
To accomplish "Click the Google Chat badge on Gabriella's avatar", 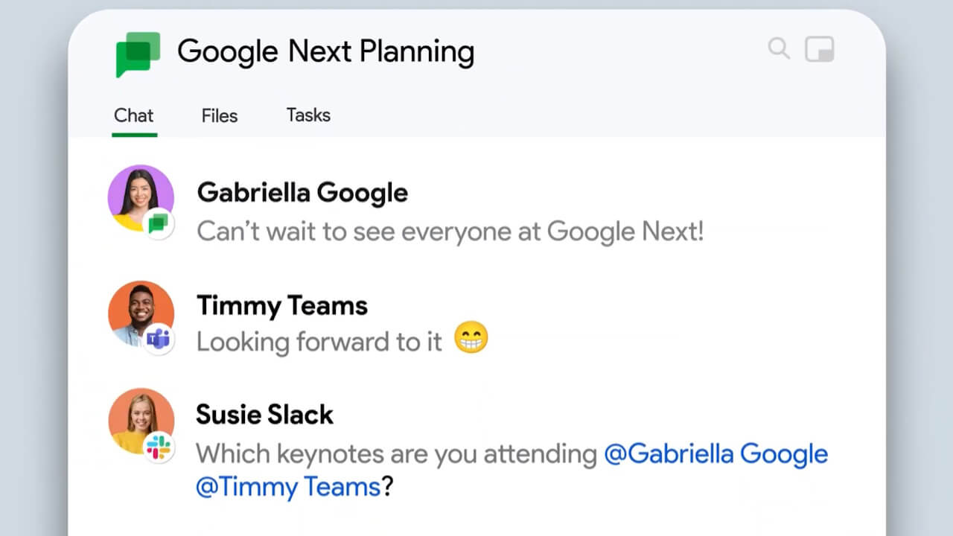I will (158, 223).
